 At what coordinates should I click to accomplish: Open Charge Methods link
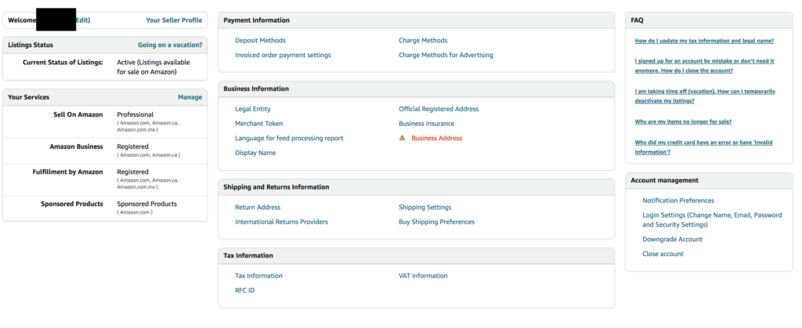point(423,41)
